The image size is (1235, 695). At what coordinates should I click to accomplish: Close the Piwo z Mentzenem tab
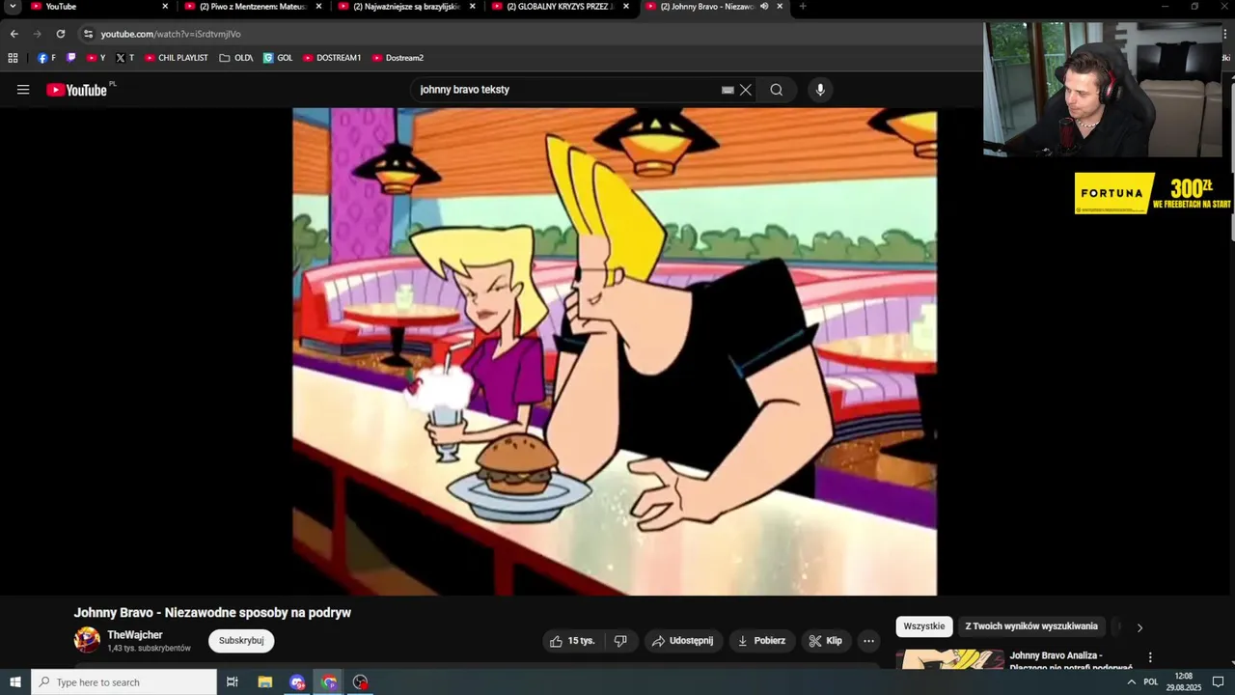coord(318,7)
